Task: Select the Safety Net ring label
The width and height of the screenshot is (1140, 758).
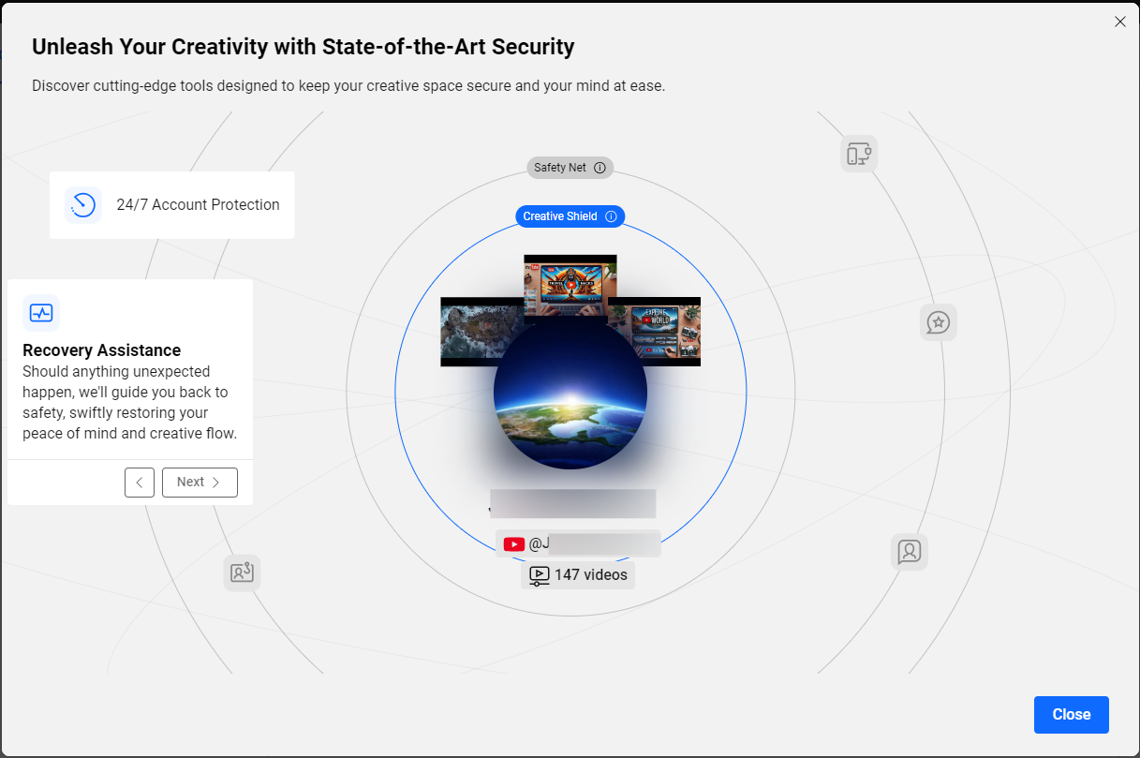Action: pos(560,169)
